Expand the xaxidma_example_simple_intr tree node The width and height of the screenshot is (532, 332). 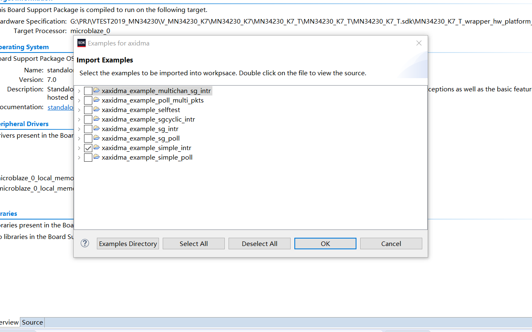pyautogui.click(x=79, y=148)
